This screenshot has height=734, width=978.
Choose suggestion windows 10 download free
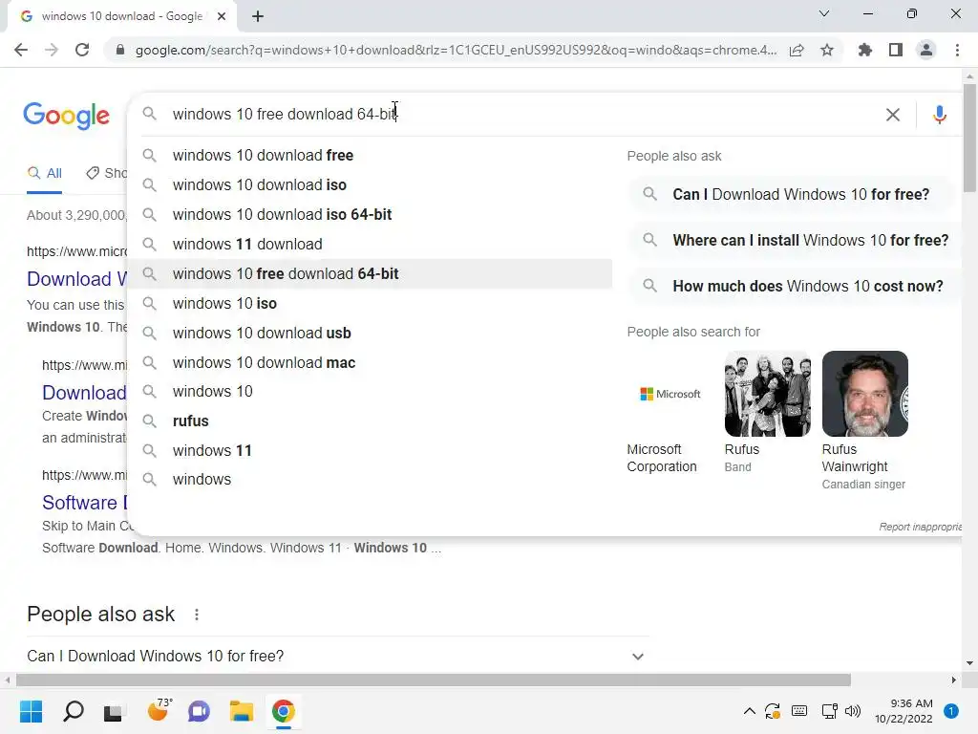point(370,156)
